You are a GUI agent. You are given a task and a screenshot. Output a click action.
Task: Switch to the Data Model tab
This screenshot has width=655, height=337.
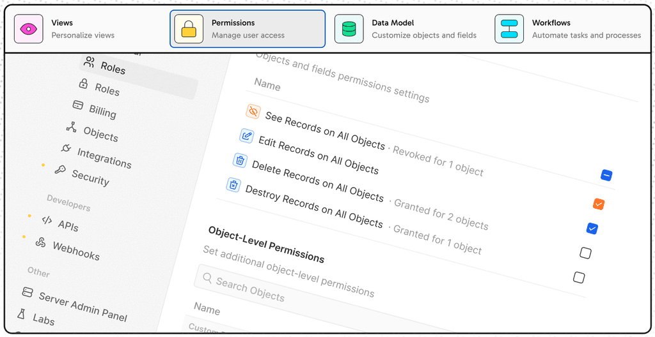click(407, 29)
